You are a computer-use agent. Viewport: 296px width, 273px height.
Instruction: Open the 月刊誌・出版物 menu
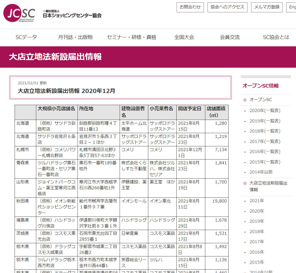[x=75, y=37]
